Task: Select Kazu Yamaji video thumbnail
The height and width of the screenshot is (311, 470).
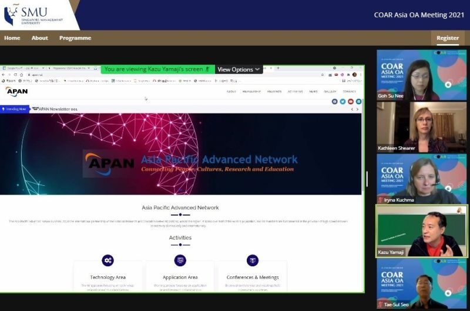Action: pos(421,231)
